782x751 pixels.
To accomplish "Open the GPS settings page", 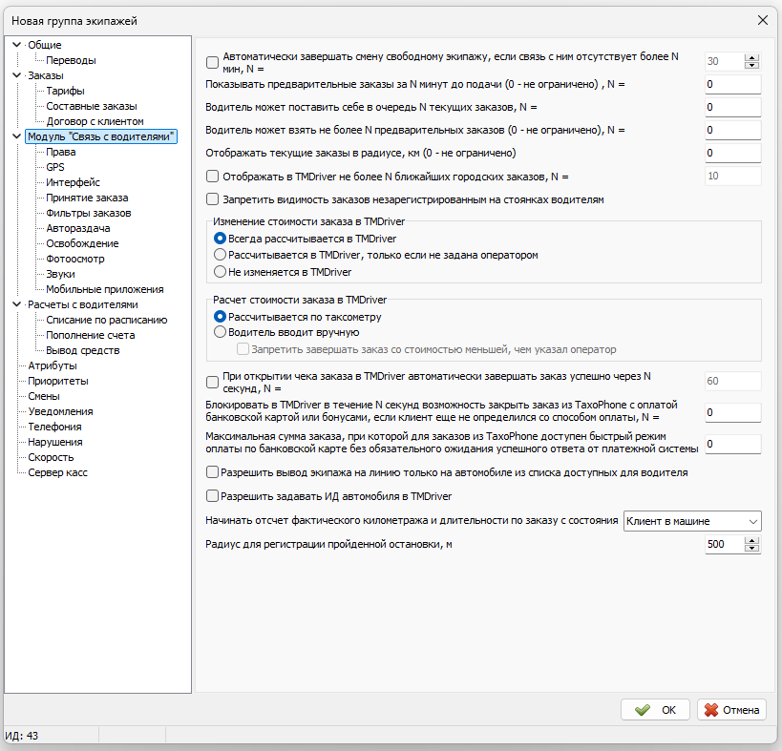I will [x=55, y=167].
